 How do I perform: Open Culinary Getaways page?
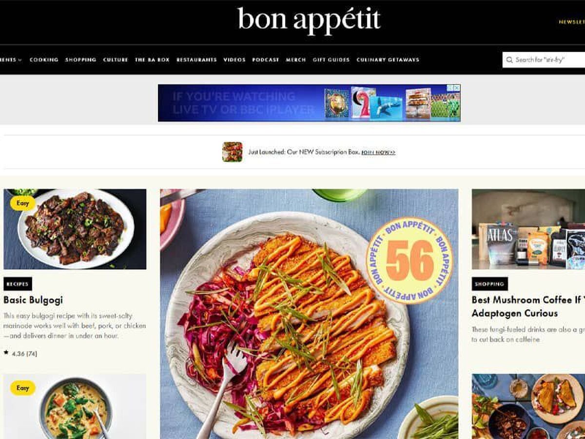pos(388,60)
